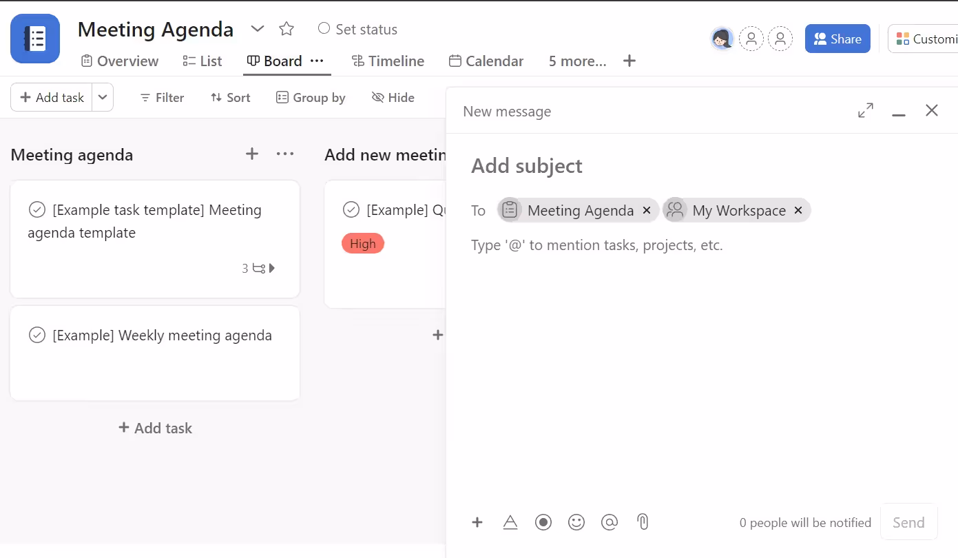Open the Add task dropdown arrow
The height and width of the screenshot is (558, 958).
[103, 97]
